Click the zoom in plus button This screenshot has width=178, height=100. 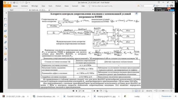[171, 91]
